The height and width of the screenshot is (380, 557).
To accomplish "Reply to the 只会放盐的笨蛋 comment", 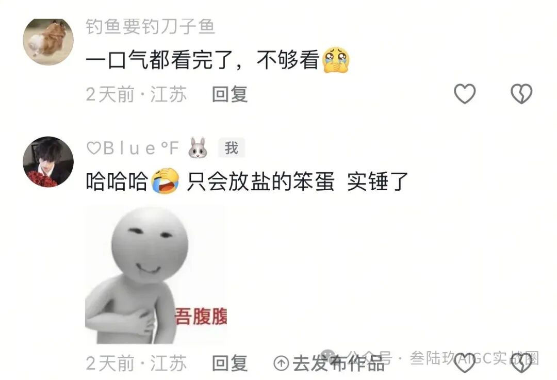I will click(230, 364).
